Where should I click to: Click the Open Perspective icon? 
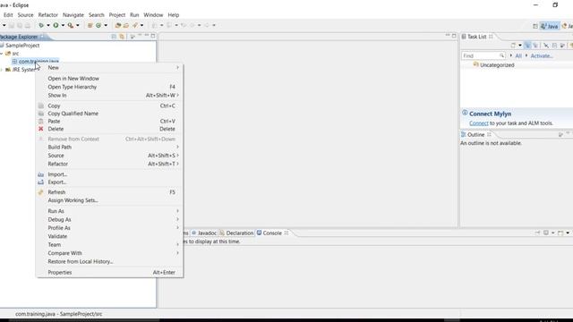pos(535,26)
